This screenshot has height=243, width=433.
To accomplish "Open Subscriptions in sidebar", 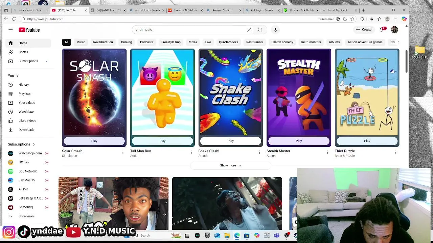I will [28, 61].
